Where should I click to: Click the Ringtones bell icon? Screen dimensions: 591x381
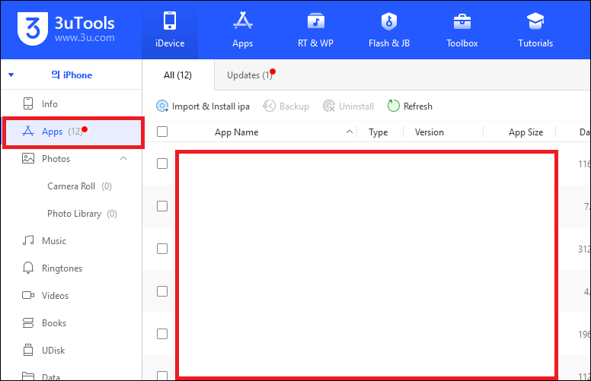[x=28, y=268]
